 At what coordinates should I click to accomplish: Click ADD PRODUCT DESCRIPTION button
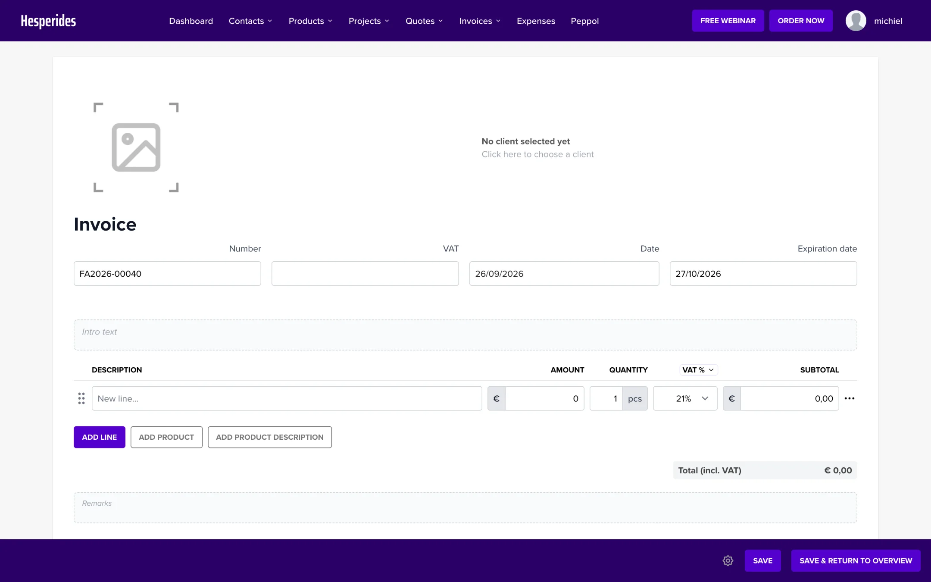(270, 437)
